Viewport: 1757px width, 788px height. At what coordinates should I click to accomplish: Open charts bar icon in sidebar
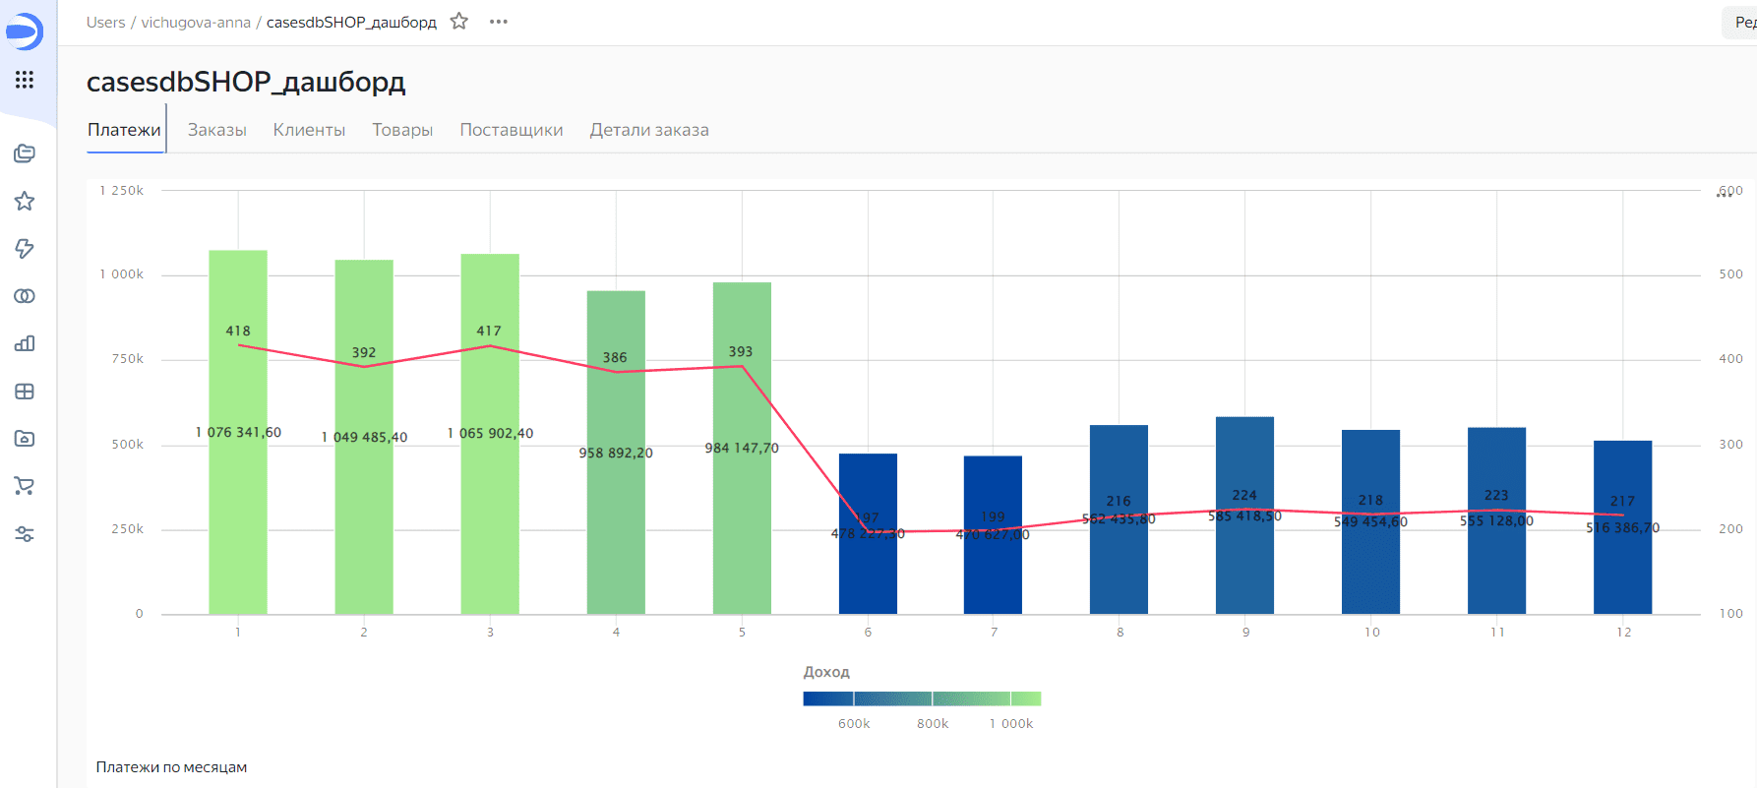[25, 343]
